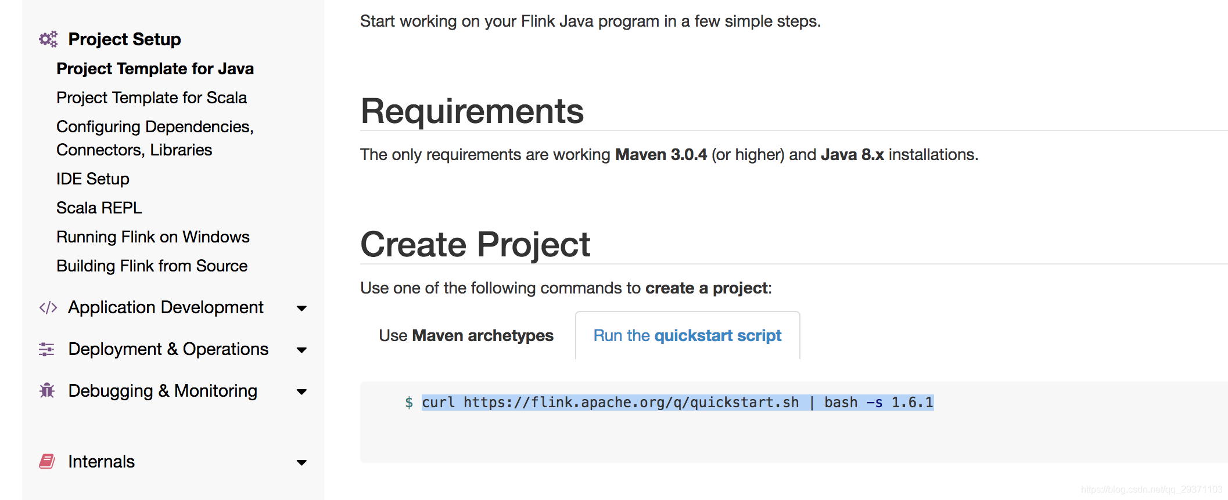This screenshot has width=1228, height=500.
Task: Expand the Debugging & Monitoring section arrow
Action: pos(301,392)
